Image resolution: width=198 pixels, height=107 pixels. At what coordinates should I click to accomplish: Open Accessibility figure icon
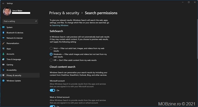coord(3,70)
